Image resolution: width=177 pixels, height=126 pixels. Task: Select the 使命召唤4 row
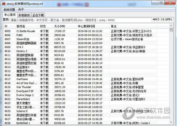[x=86, y=119]
